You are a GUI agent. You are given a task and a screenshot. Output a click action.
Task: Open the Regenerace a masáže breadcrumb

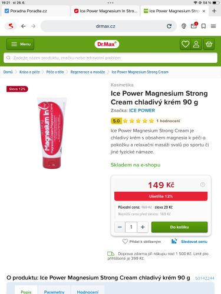(x=88, y=72)
